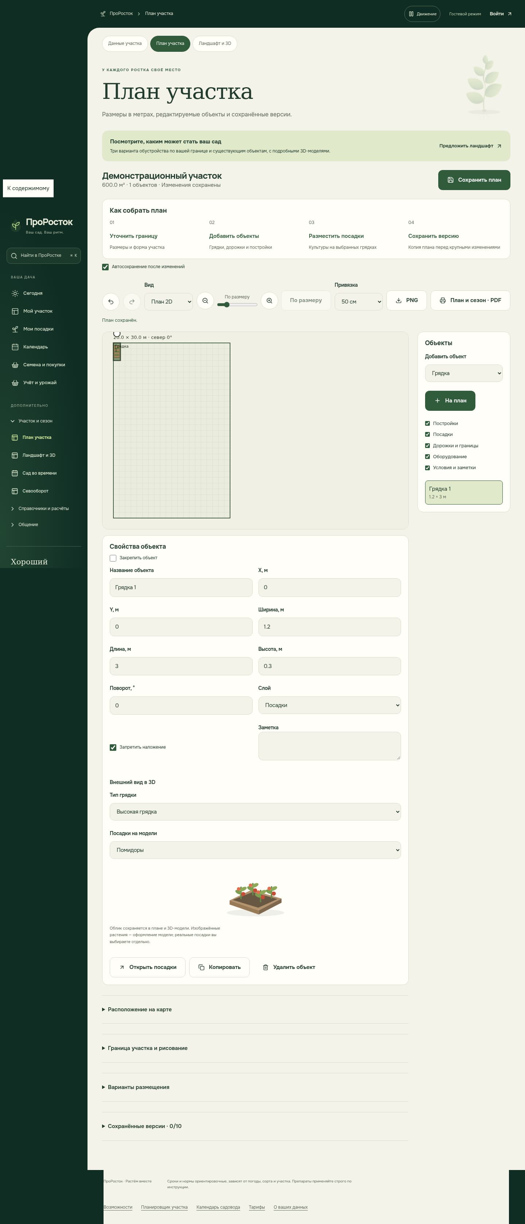Image resolution: width=525 pixels, height=1224 pixels.
Task: Open Ландшафт и 3D sidebar item
Action: coord(44,455)
